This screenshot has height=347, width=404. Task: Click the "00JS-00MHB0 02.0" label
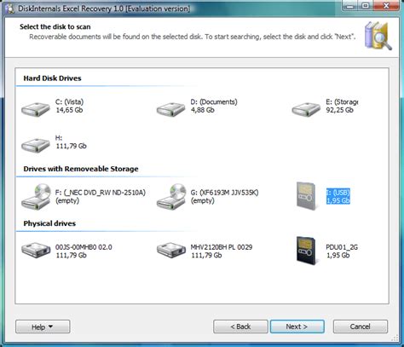click(x=84, y=247)
